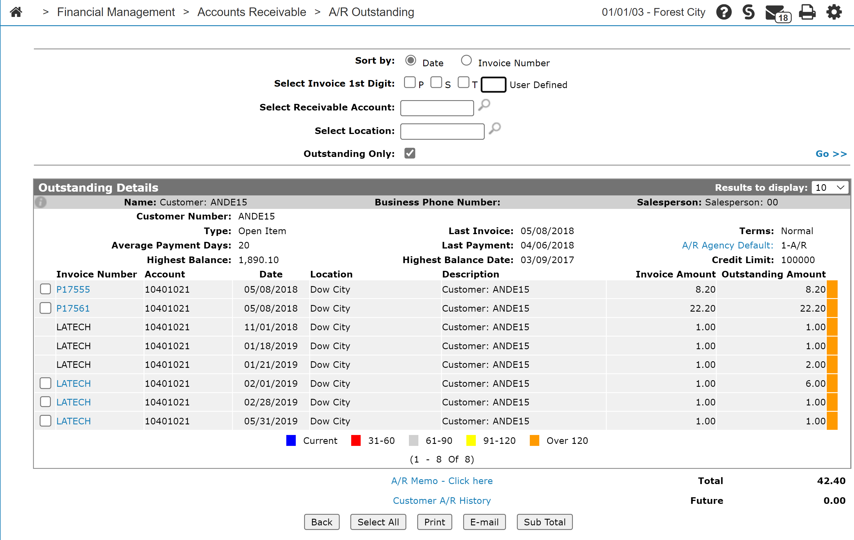
Task: Open Financial Management breadcrumb
Action: click(116, 12)
